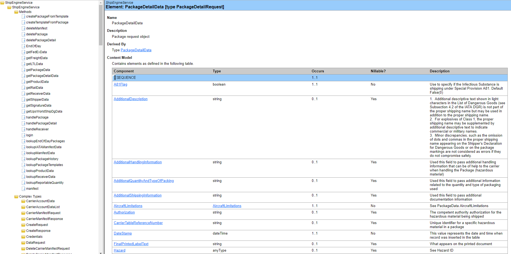The image size is (511, 254).
Task: Click the manifest method document icon
Action: [x=23, y=189]
